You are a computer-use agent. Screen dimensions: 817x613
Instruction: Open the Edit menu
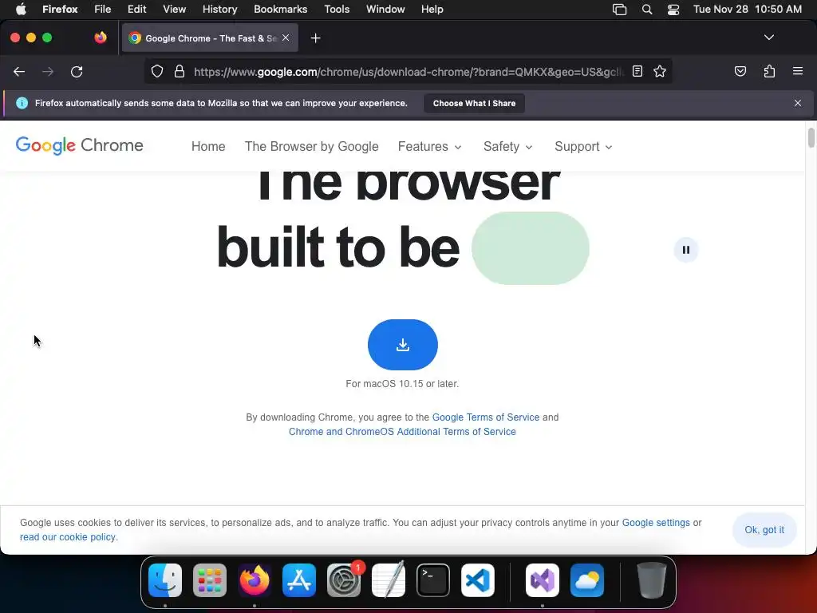click(x=136, y=9)
